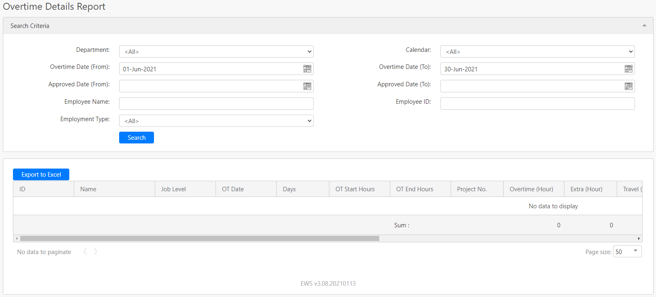Sort by the Name column header

click(115, 189)
